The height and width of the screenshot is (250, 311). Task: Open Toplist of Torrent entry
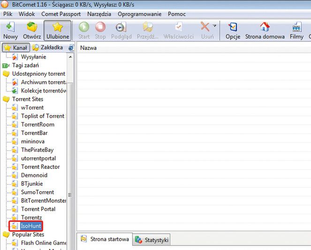43,116
